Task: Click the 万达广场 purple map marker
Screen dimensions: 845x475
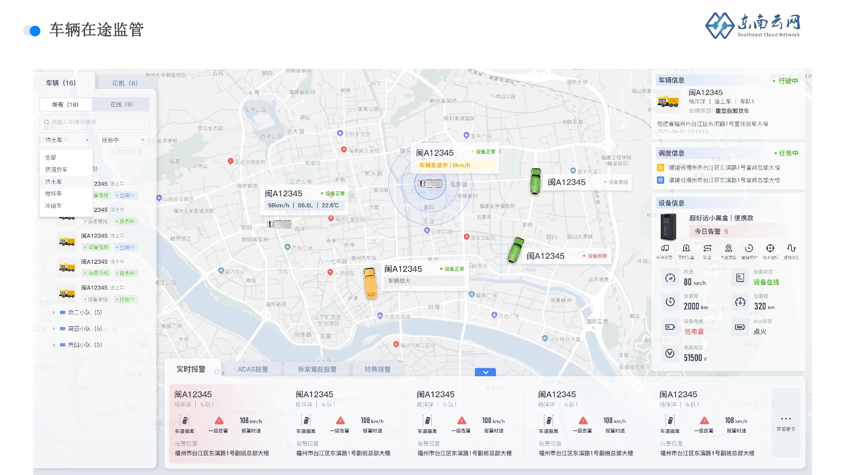Action: [494, 315]
